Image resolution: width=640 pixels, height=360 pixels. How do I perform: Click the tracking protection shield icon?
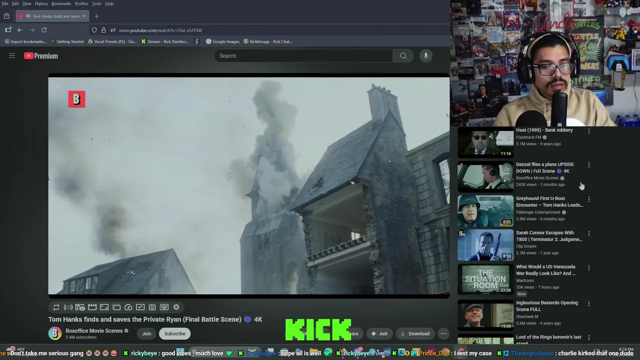tap(94, 30)
